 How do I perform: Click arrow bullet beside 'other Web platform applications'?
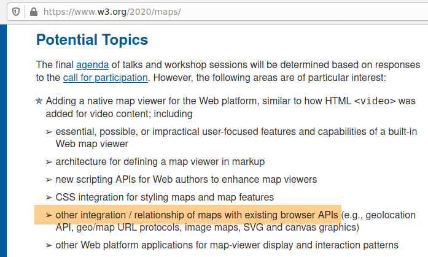[49, 245]
